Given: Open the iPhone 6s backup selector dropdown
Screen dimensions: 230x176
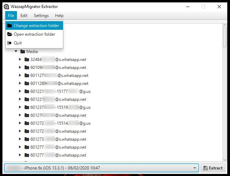Looking at the screenshot, I should [101, 168].
